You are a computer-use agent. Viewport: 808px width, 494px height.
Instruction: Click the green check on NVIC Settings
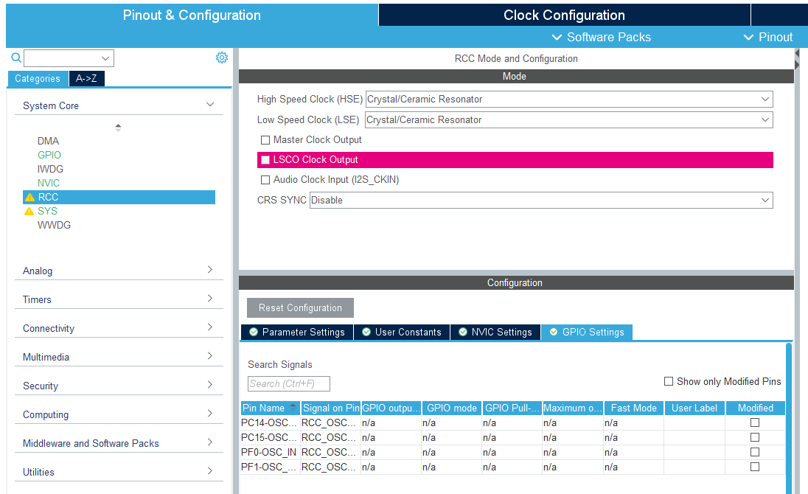pyautogui.click(x=463, y=332)
